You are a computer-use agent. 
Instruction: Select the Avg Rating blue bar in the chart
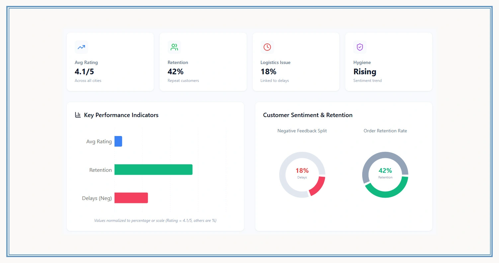coord(118,141)
